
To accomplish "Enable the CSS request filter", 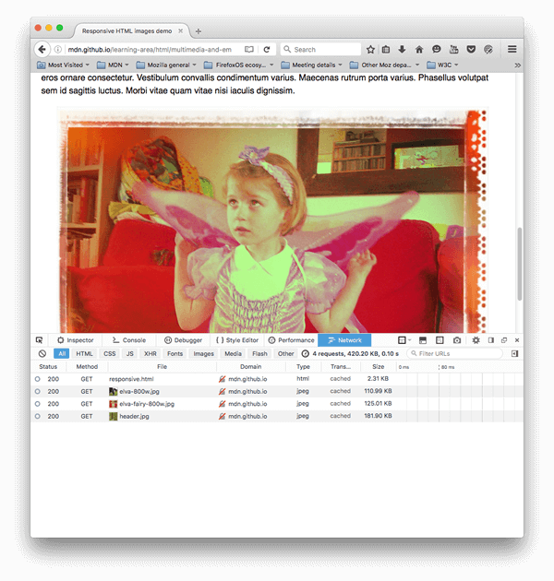I will point(110,353).
